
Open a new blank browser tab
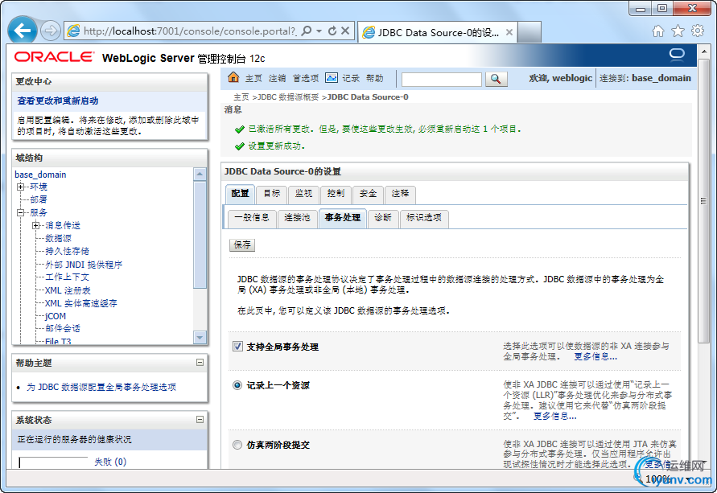[x=530, y=32]
